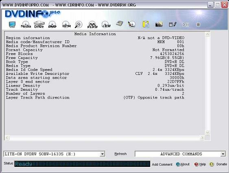Select the 'Number of Layers' label

click(25, 94)
